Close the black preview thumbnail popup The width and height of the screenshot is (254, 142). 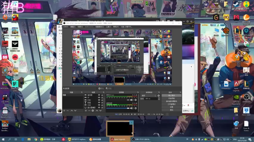click(131, 122)
